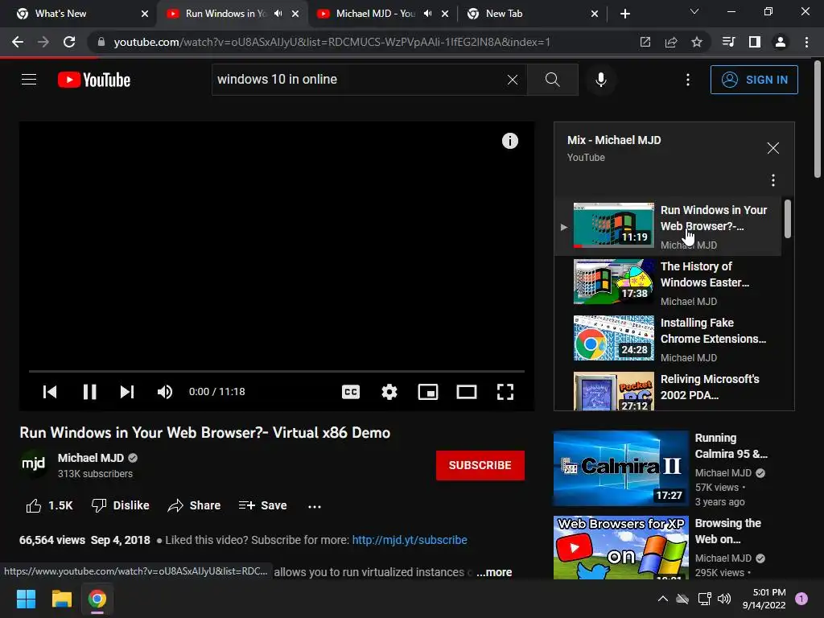The height and width of the screenshot is (618, 824).
Task: Open File Explorer from taskbar
Action: click(61, 599)
